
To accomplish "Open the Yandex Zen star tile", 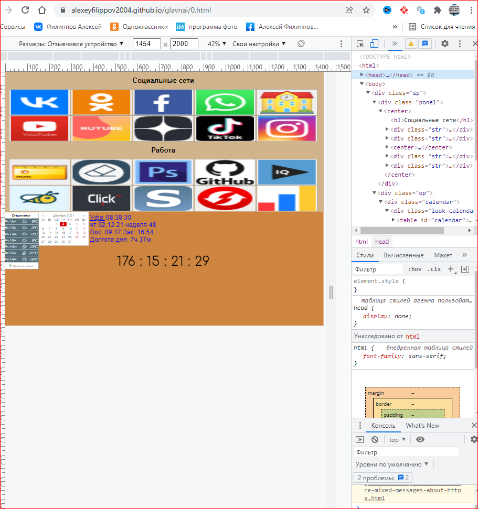I will tap(163, 128).
